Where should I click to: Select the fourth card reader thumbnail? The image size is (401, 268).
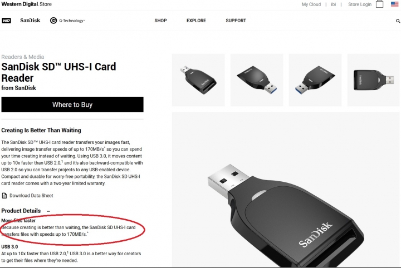(373, 80)
